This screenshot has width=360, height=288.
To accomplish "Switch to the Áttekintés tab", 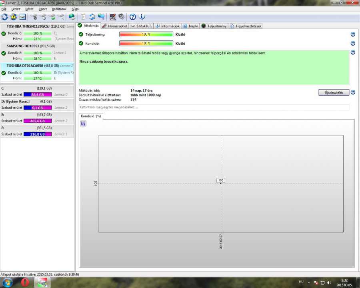I will (88, 26).
